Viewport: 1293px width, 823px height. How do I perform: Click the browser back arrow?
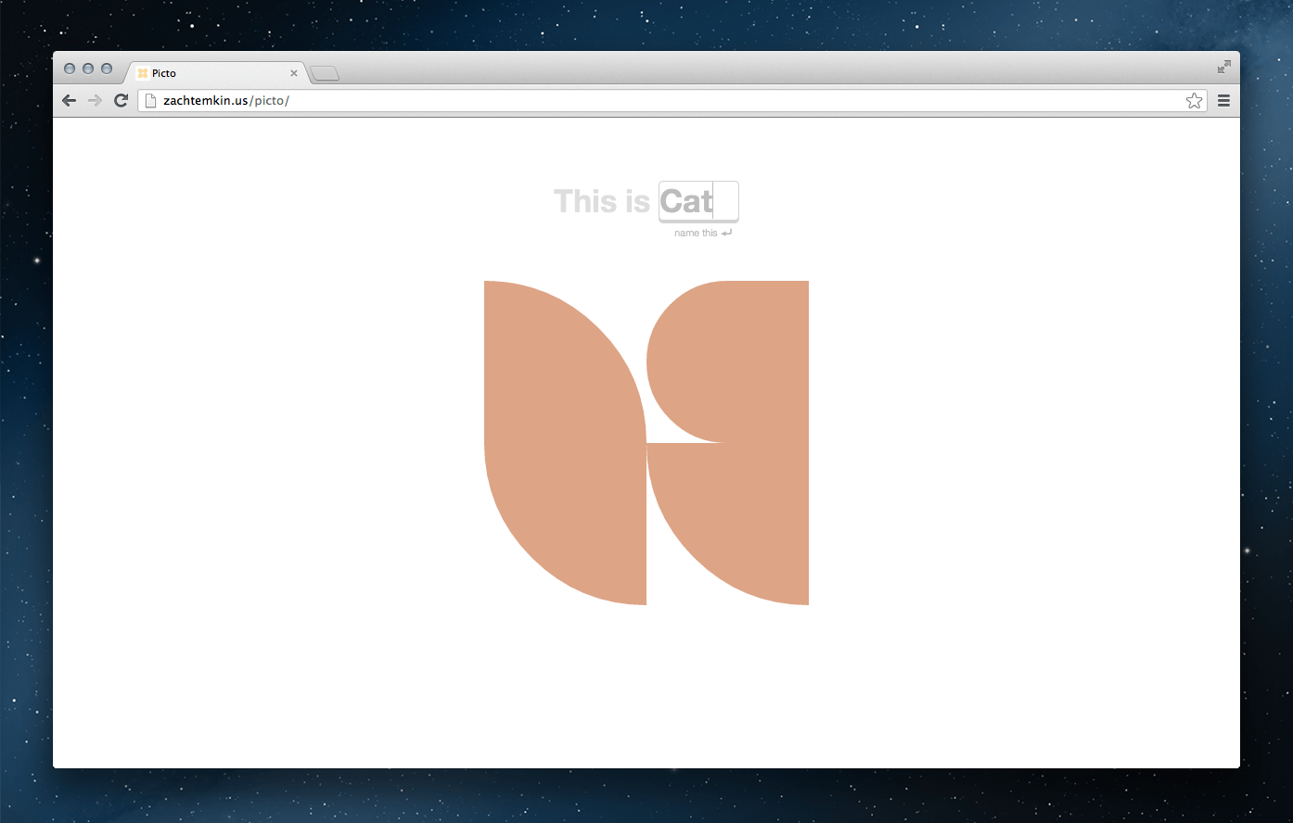tap(70, 101)
